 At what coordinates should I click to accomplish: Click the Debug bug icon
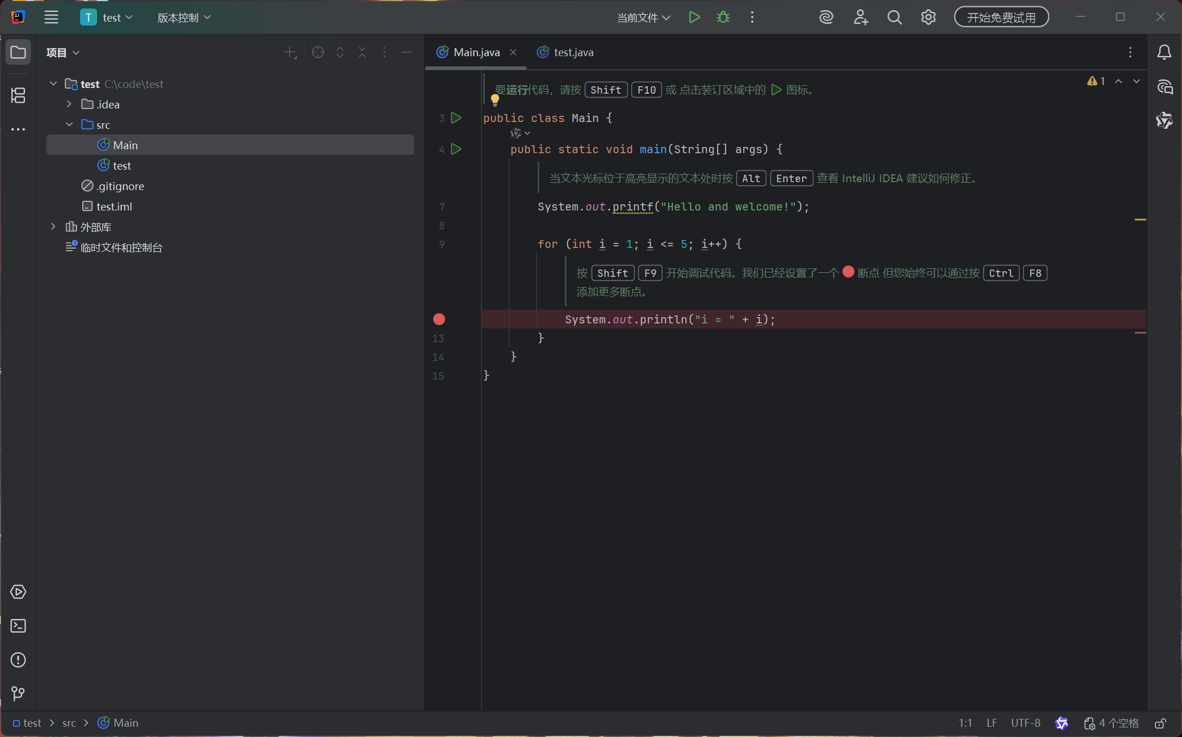pos(723,18)
